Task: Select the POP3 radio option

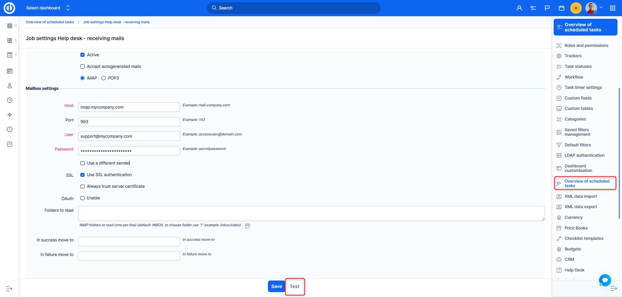Action: 104,78
